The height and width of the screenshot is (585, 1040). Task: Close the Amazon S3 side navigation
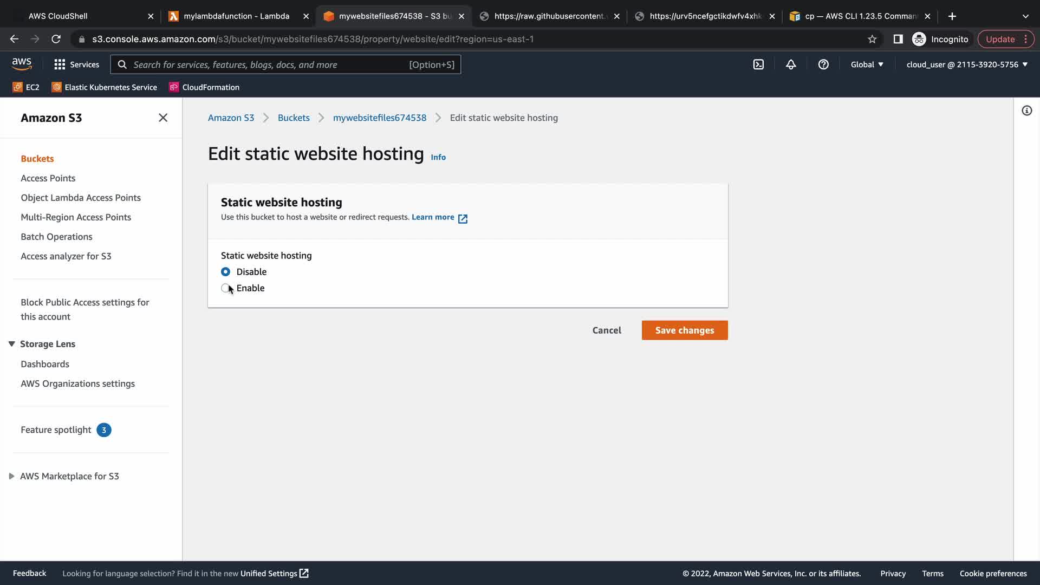(x=162, y=118)
